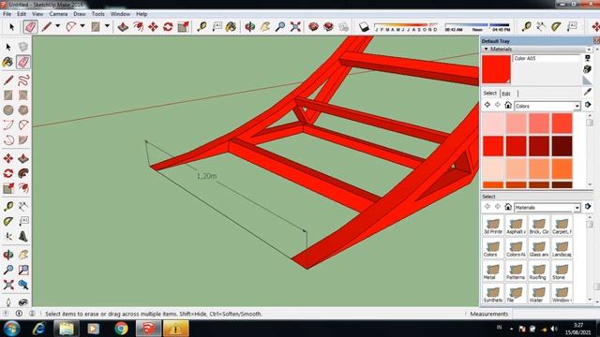Pick the darkest maroon color swatch
This screenshot has height=337, width=600.
[x=562, y=146]
